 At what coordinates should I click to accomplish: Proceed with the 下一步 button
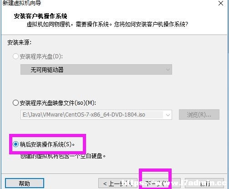point(155,184)
